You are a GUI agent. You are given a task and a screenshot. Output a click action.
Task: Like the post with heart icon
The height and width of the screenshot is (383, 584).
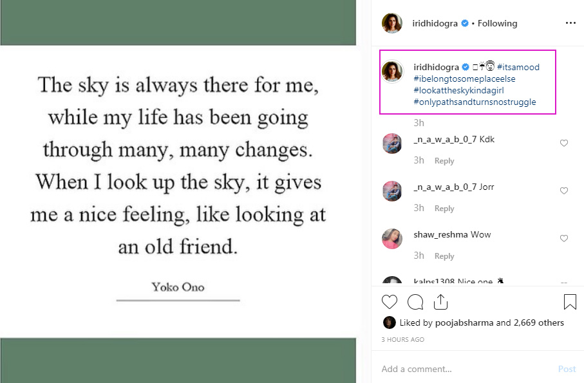[390, 302]
